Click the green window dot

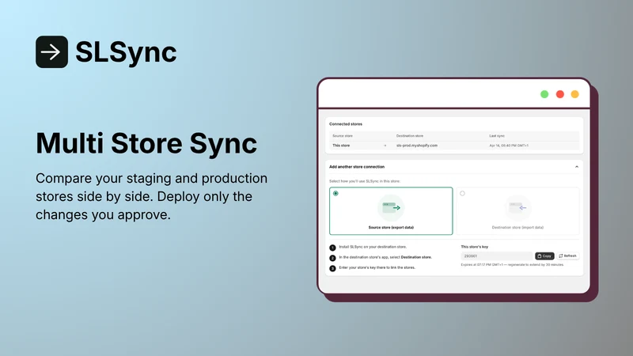[544, 94]
